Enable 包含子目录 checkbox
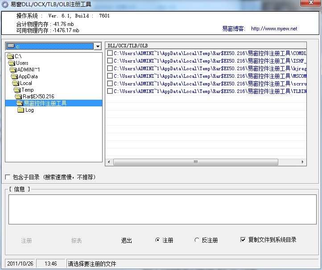Viewport: 322px width, 270px height. tap(8, 177)
